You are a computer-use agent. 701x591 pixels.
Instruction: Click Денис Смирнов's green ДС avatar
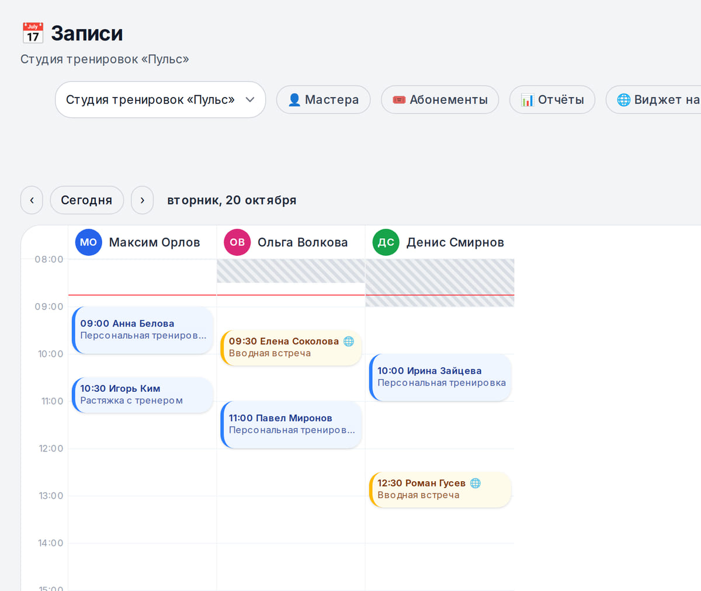pyautogui.click(x=386, y=242)
